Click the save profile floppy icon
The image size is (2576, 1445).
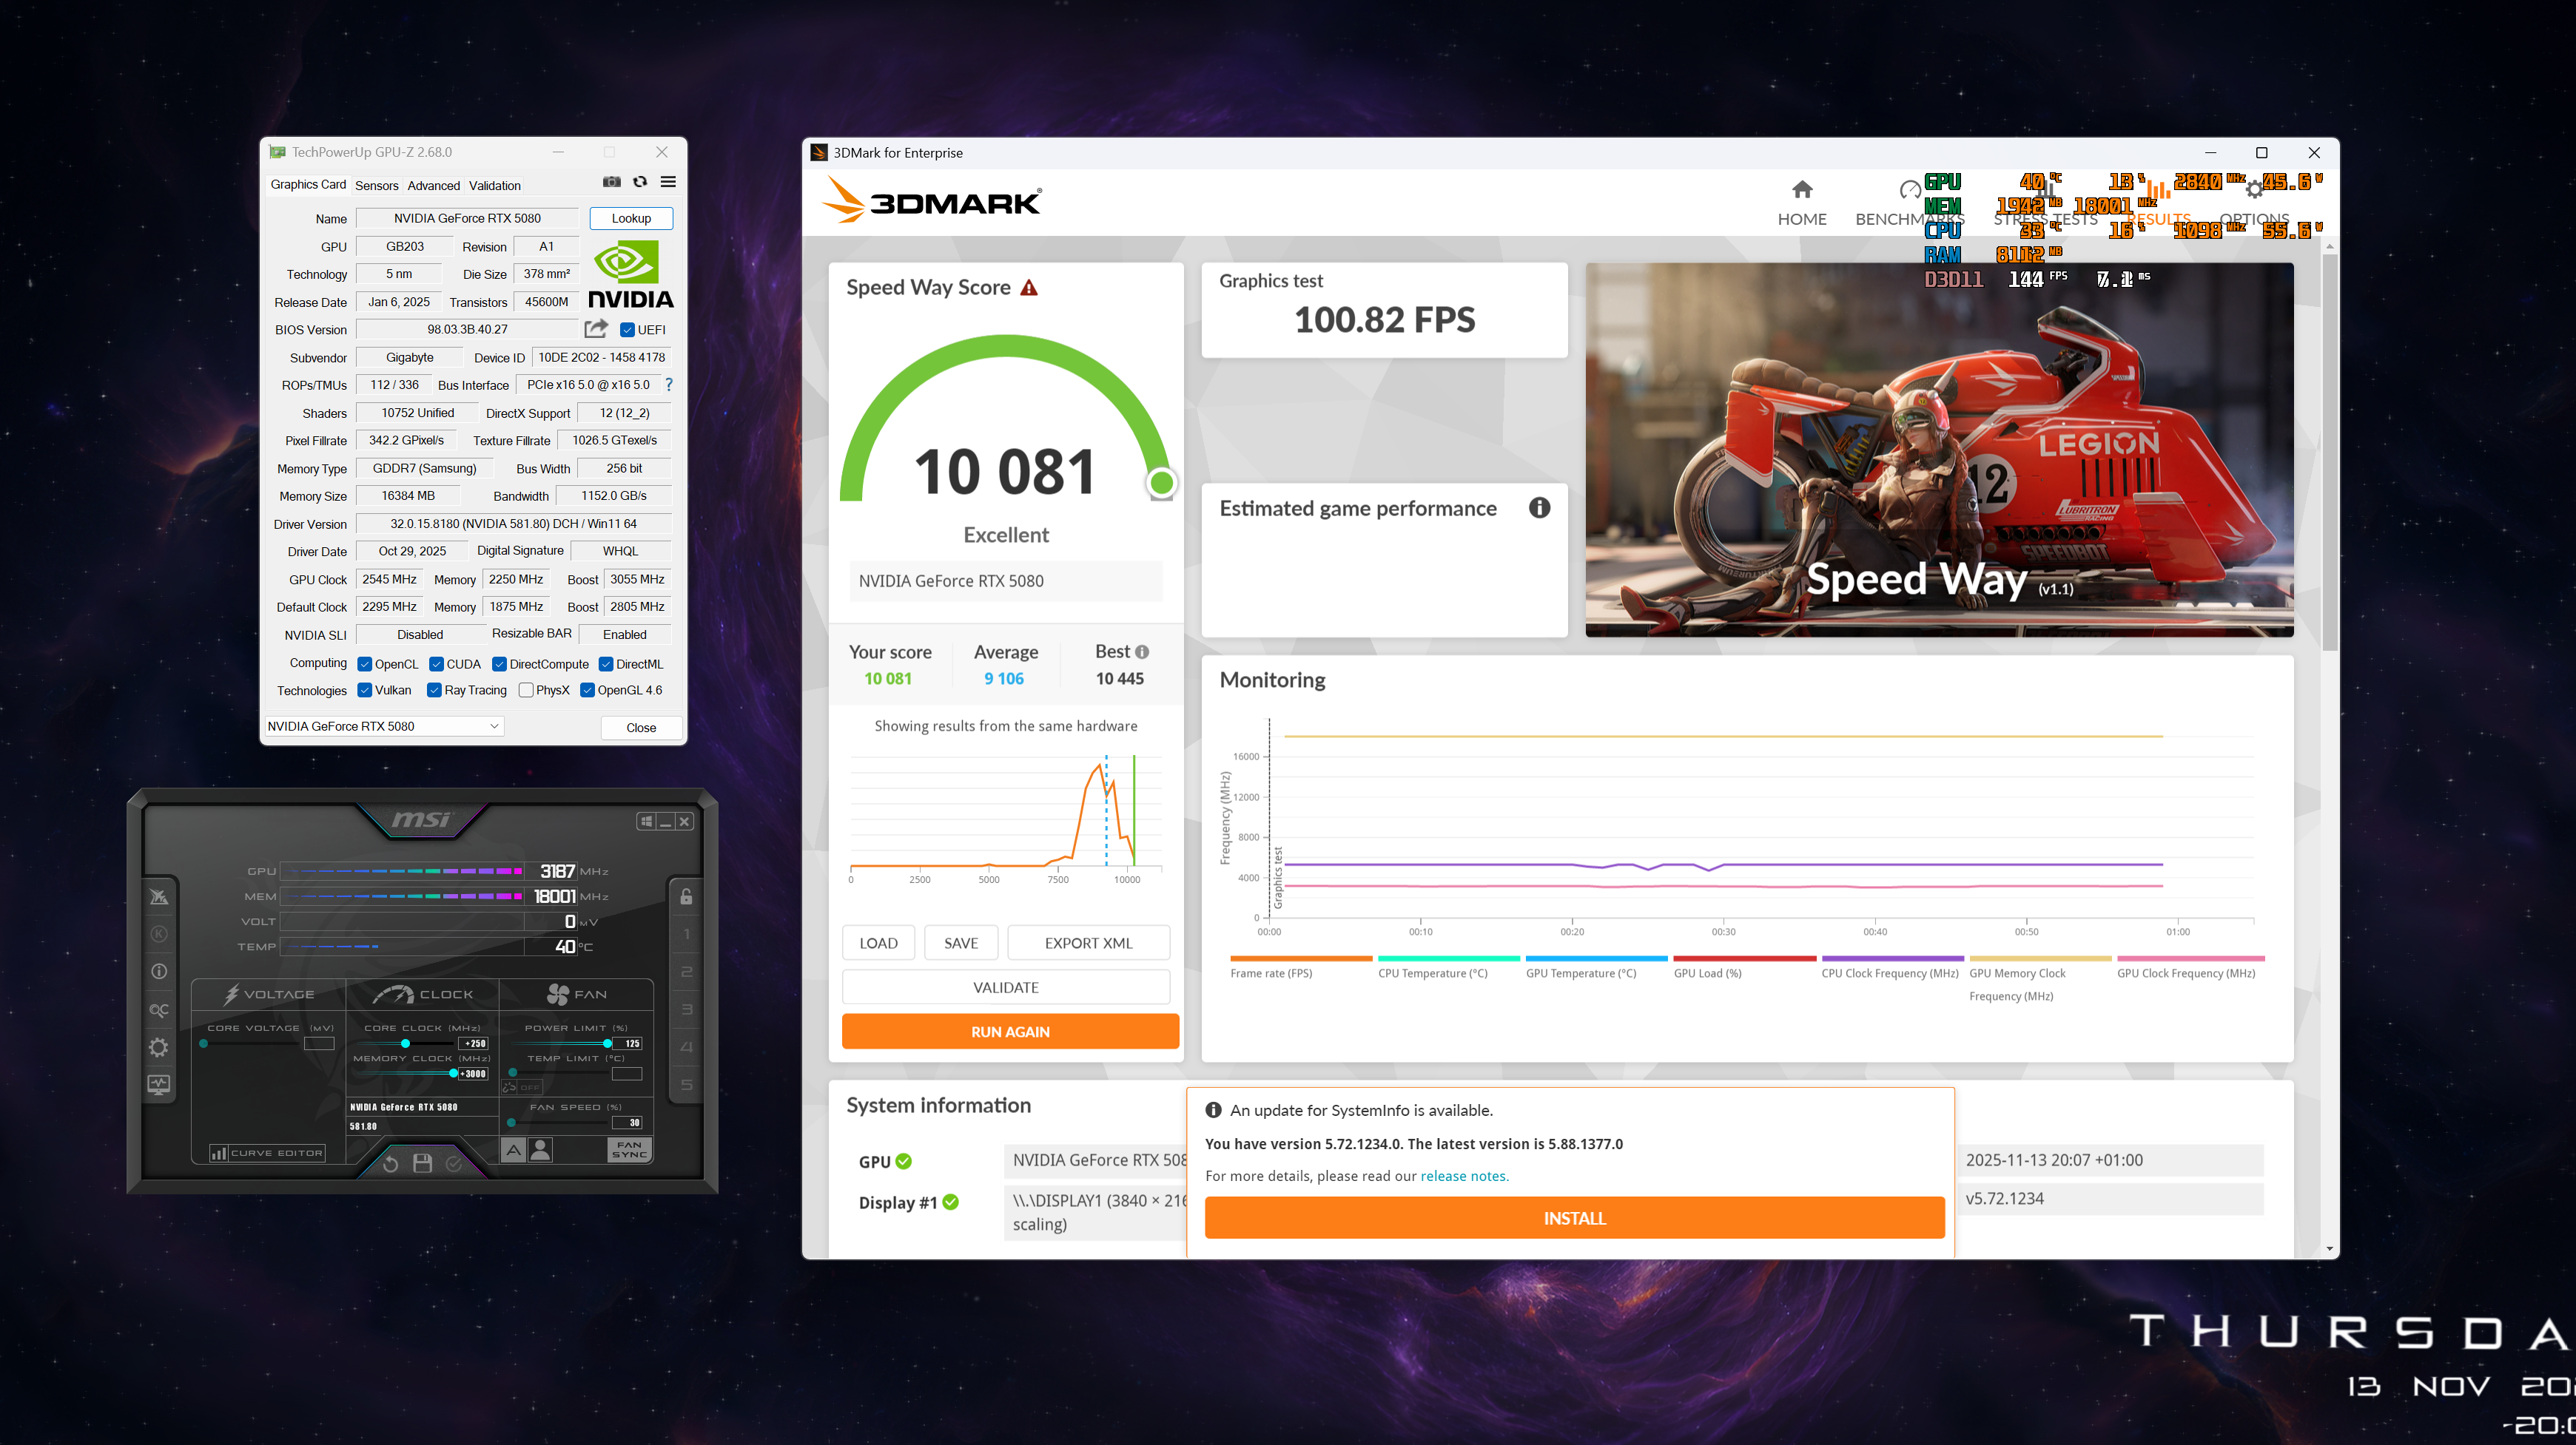pos(422,1163)
